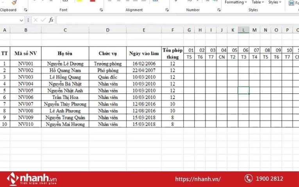Click leave balance 8 in NV010 row
The width and height of the screenshot is (299, 187).
click(173, 124)
